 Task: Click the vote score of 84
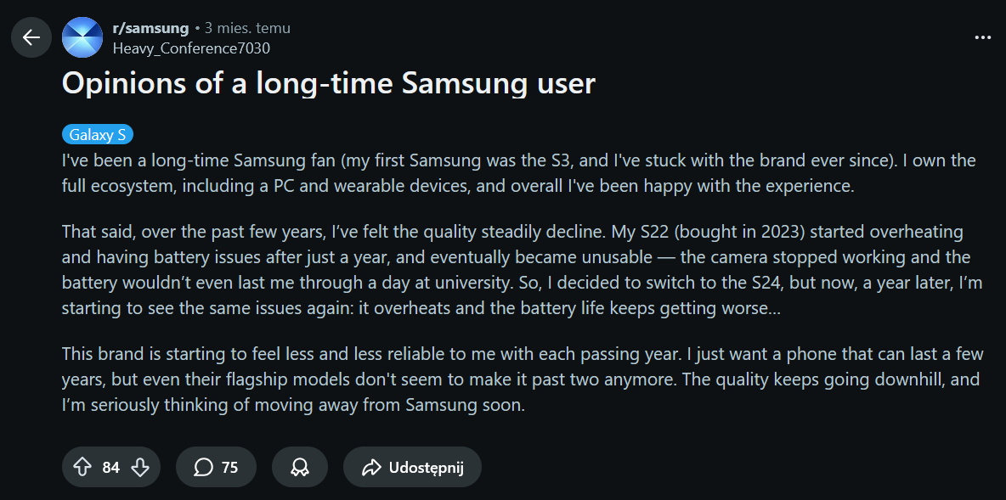pyautogui.click(x=111, y=467)
